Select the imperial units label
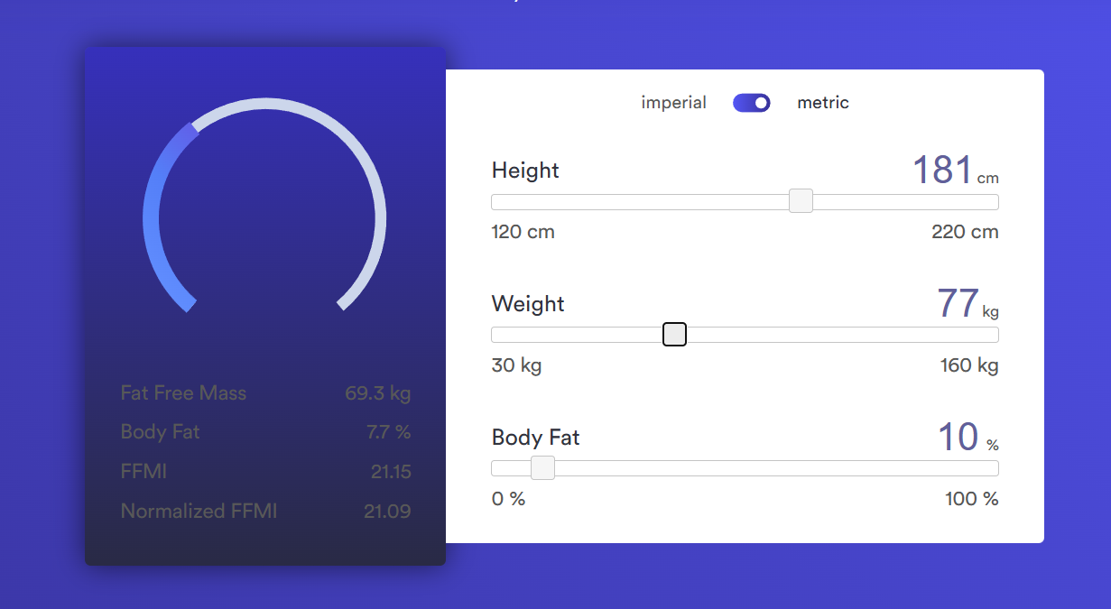1111x609 pixels. click(673, 103)
